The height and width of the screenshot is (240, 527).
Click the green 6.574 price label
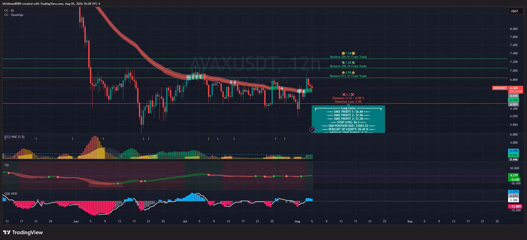[x=514, y=100]
